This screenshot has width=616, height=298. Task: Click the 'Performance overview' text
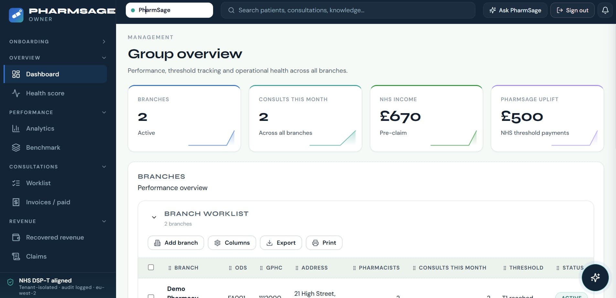pos(173,188)
